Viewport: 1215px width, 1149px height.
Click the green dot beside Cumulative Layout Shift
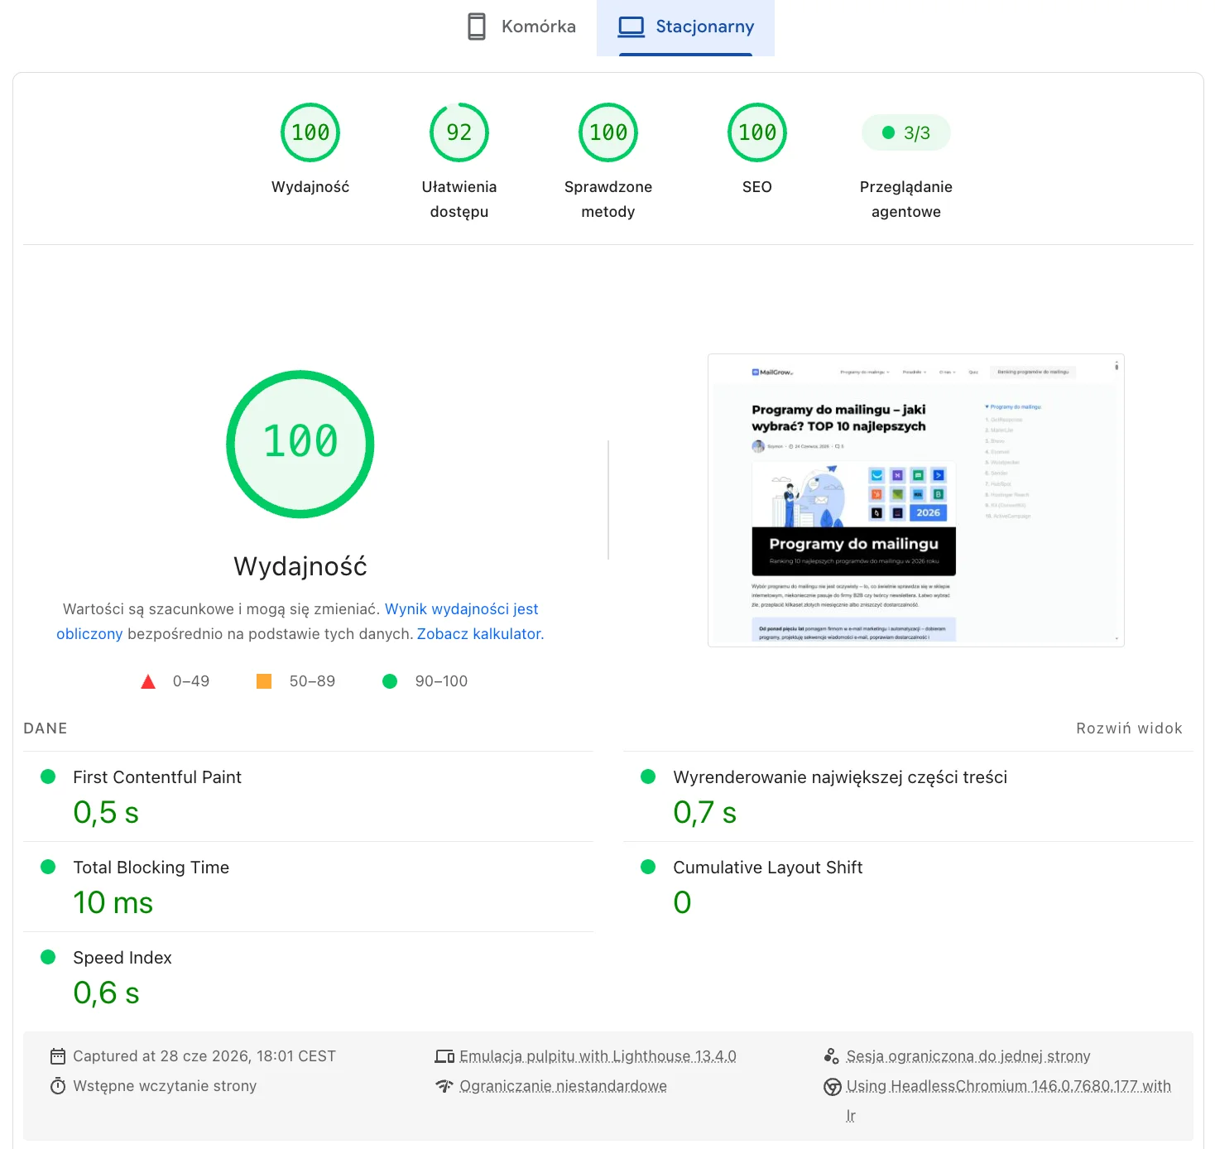[x=648, y=867]
